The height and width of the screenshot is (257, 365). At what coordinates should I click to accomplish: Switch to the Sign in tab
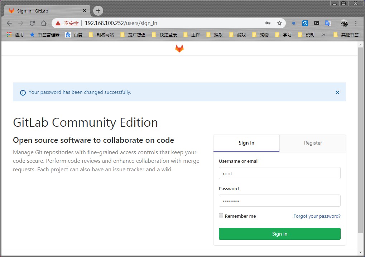246,143
